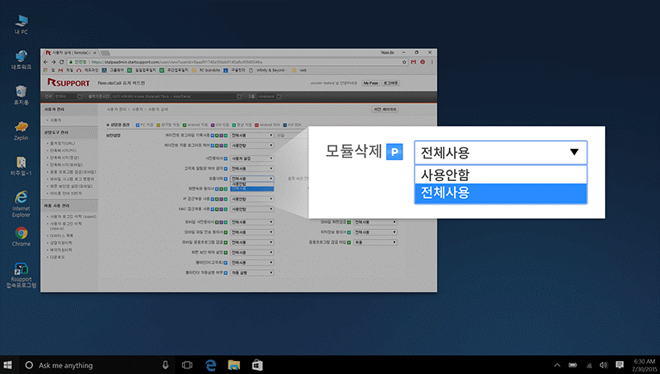The height and width of the screenshot is (374, 660).
Task: Click the Cortana microphone icon
Action: 166,364
